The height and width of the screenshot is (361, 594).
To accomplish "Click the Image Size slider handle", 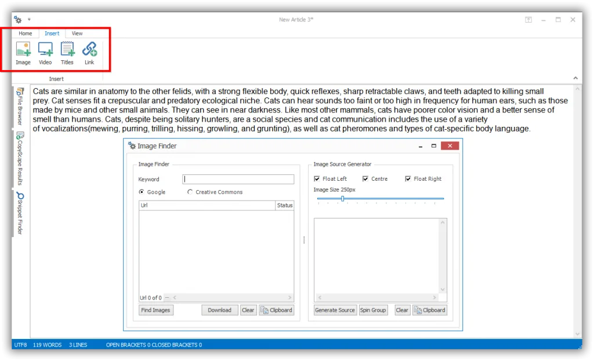I will [342, 199].
